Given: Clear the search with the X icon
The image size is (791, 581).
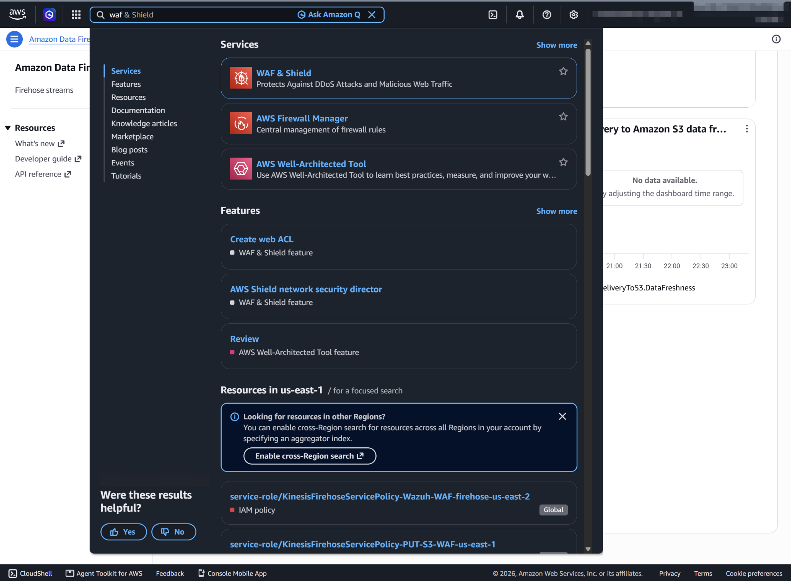Looking at the screenshot, I should click(372, 15).
